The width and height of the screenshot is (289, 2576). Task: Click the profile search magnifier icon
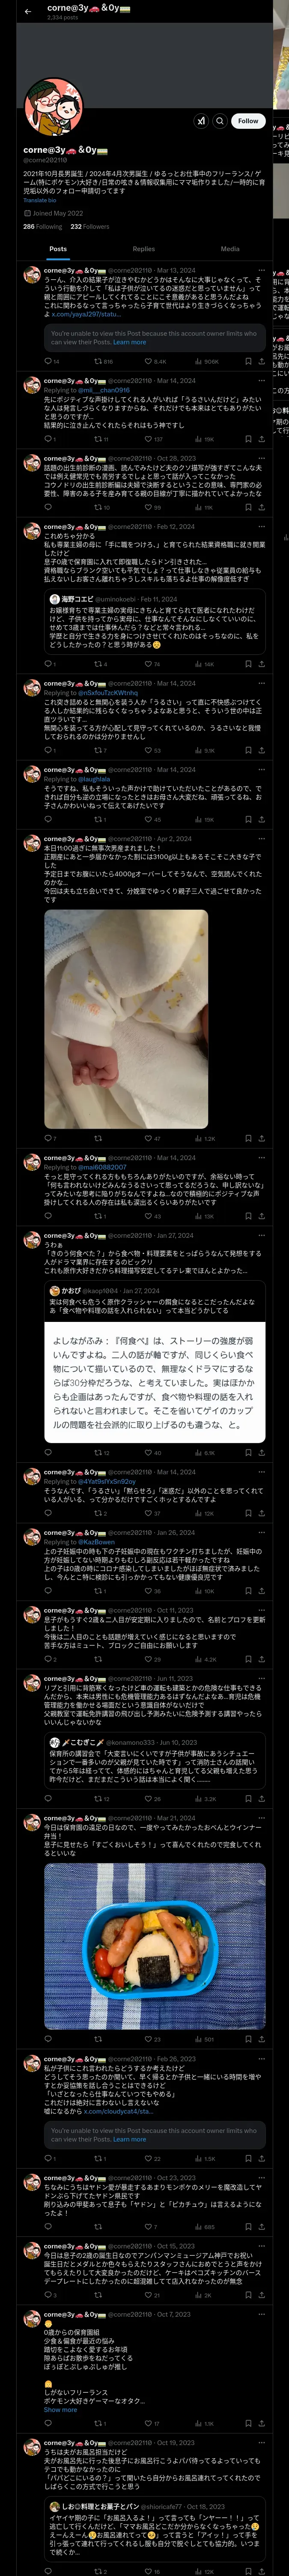[x=220, y=121]
